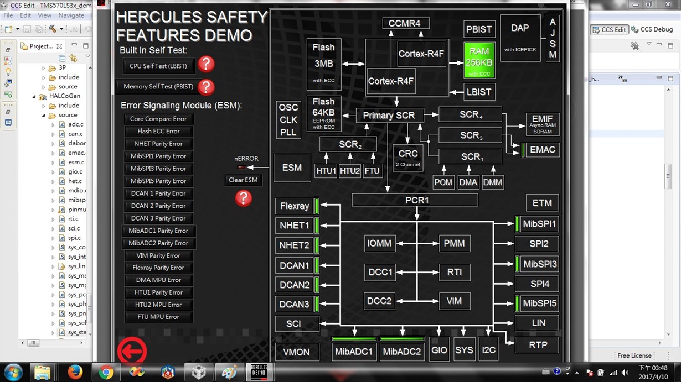The image size is (681, 382).
Task: Click the red help icon under Clear ESM
Action: coord(244,198)
